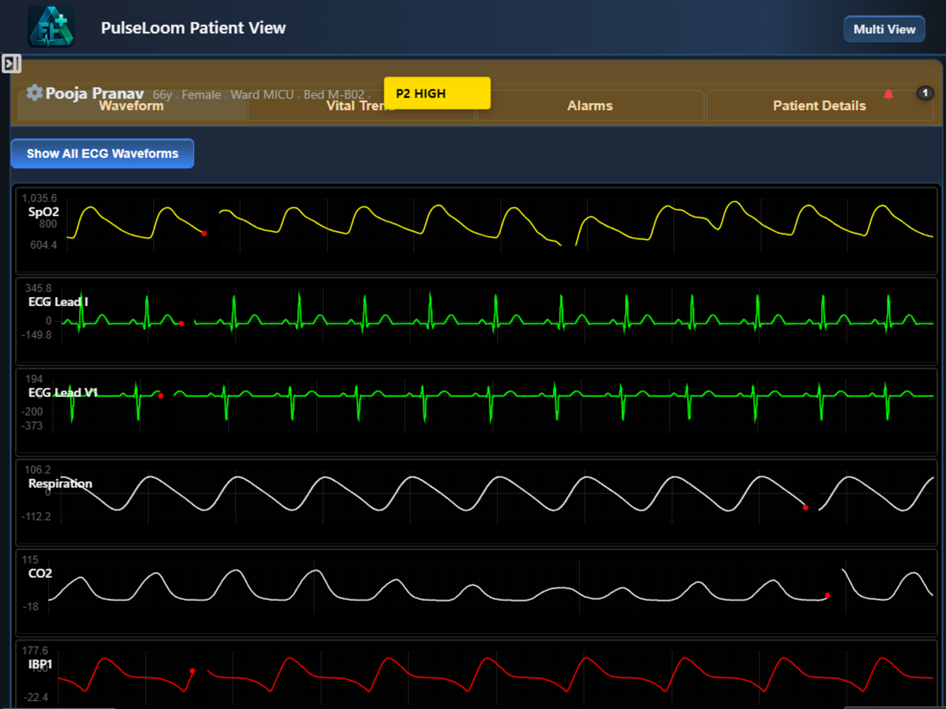This screenshot has height=709, width=946.
Task: Click the red sweep marker on SpO2 trace
Action: pos(204,233)
